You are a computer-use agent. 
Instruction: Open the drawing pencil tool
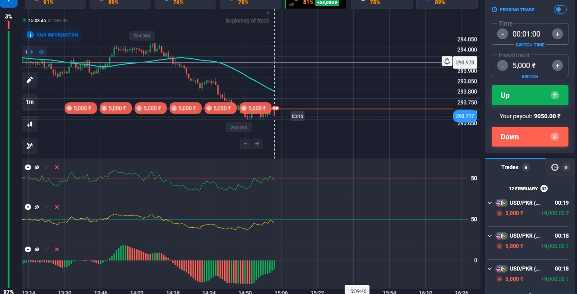[x=30, y=80]
